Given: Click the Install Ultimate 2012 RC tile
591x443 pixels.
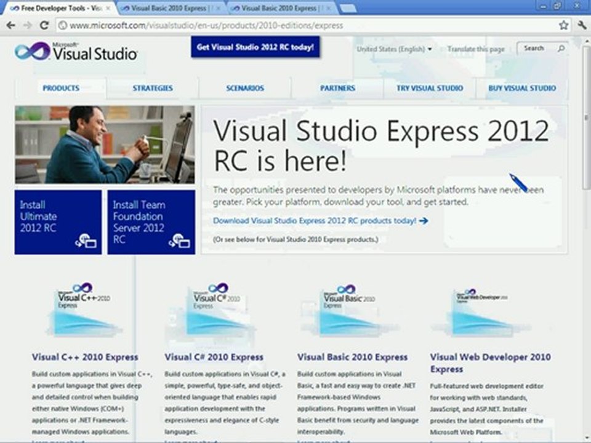Looking at the screenshot, I should click(58, 222).
